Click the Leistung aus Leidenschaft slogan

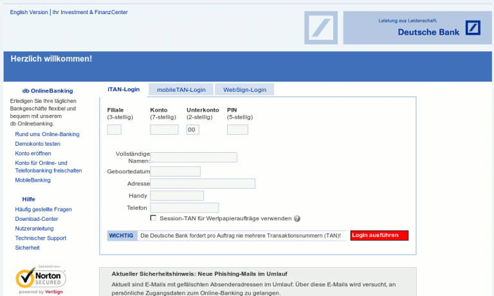coord(408,21)
